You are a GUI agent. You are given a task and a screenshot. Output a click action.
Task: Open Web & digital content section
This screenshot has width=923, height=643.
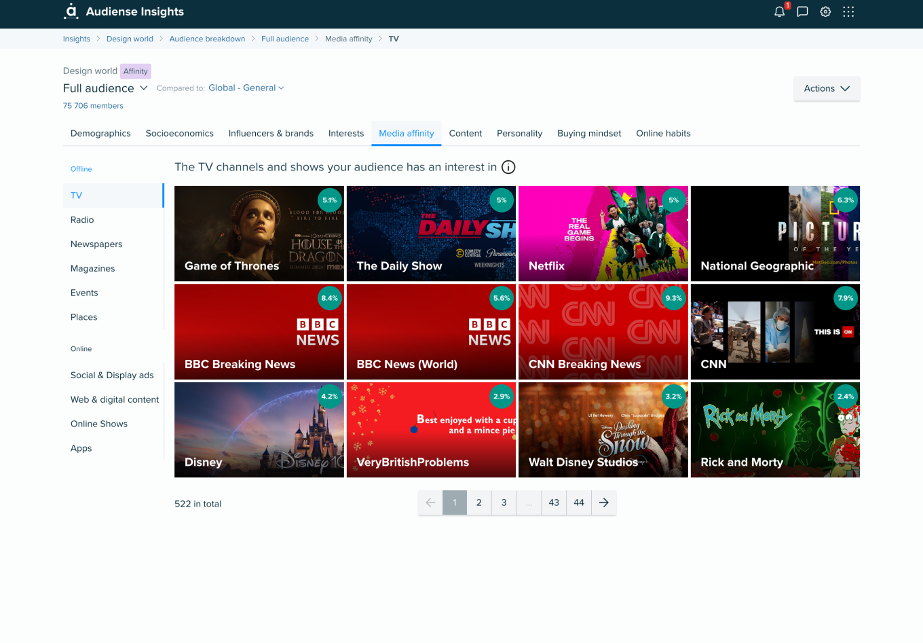pyautogui.click(x=113, y=399)
